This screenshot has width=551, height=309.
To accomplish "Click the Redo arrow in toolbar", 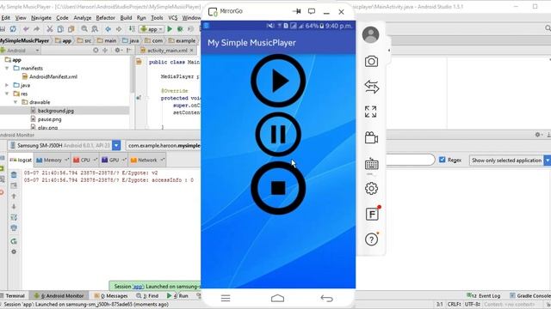I will 36,29.
